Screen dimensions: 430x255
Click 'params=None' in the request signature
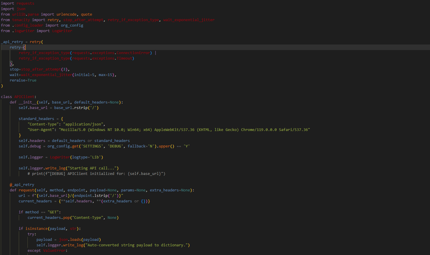133,190
